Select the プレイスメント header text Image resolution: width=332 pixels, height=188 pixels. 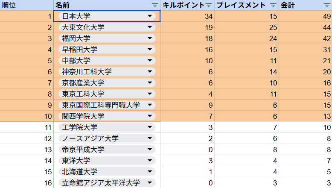coord(241,5)
